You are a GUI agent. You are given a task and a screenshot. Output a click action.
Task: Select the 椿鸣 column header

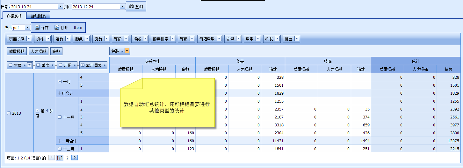[x=328, y=61]
